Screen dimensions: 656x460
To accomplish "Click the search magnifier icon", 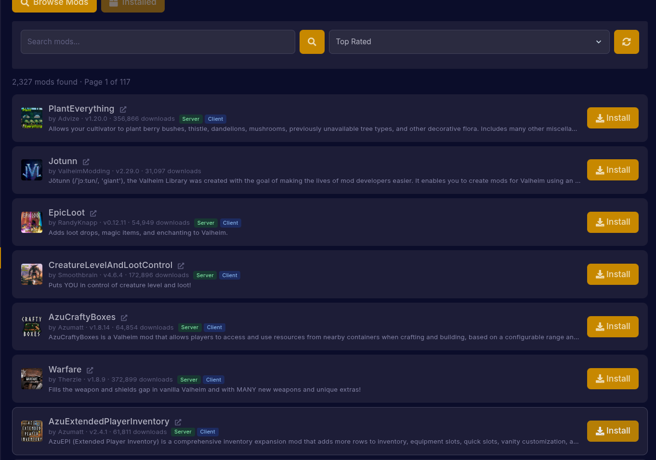I will 312,42.
